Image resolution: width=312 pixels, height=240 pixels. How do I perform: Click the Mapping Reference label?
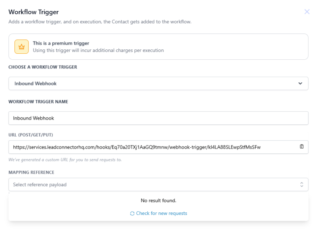[x=31, y=172]
